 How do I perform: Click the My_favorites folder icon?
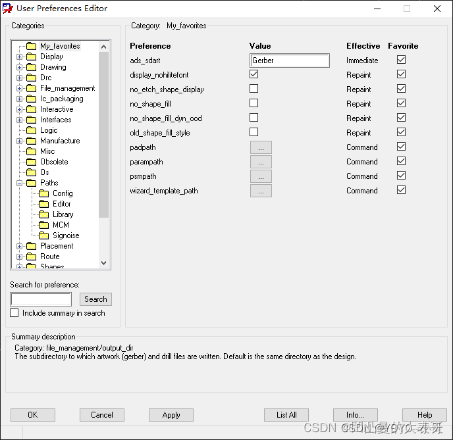click(x=31, y=46)
